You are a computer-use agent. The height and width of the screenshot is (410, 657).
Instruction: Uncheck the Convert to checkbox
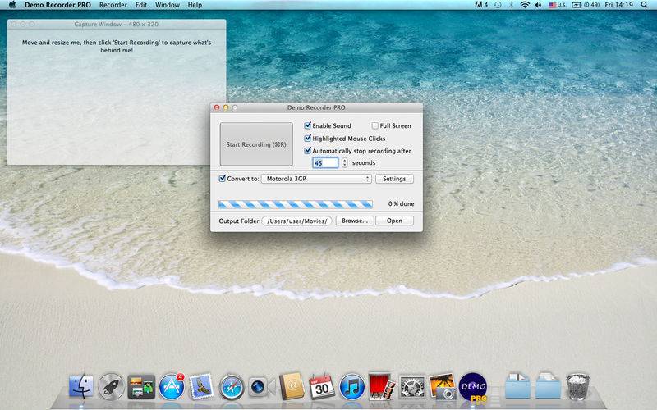point(223,178)
